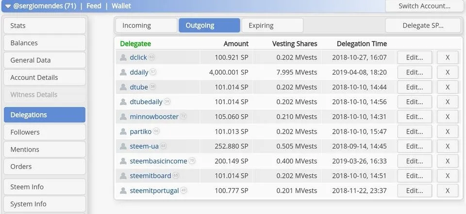The width and height of the screenshot is (466, 214).
Task: Open the Expiring delegations tab
Action: [x=272, y=26]
